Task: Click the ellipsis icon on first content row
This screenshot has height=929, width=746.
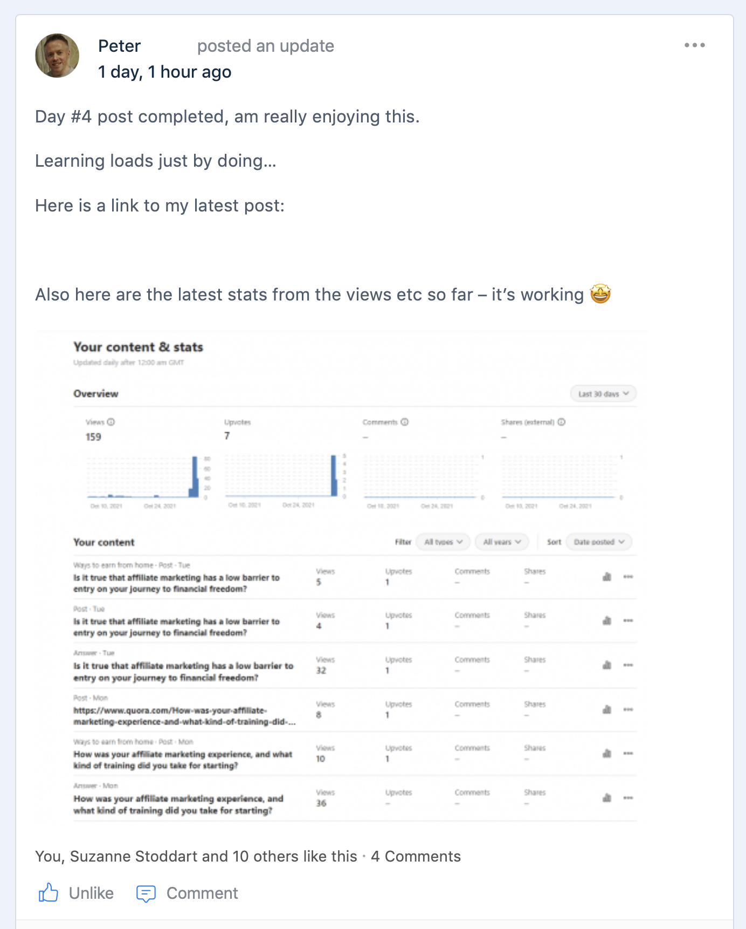Action: [628, 577]
